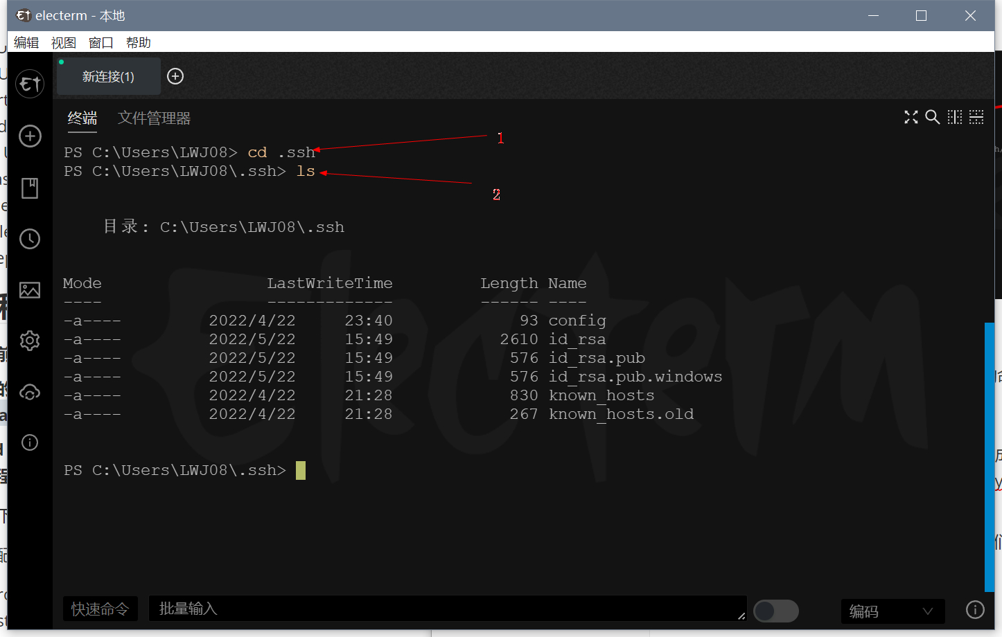Click the electerm title bar app icon
The height and width of the screenshot is (637, 1002).
(24, 15)
